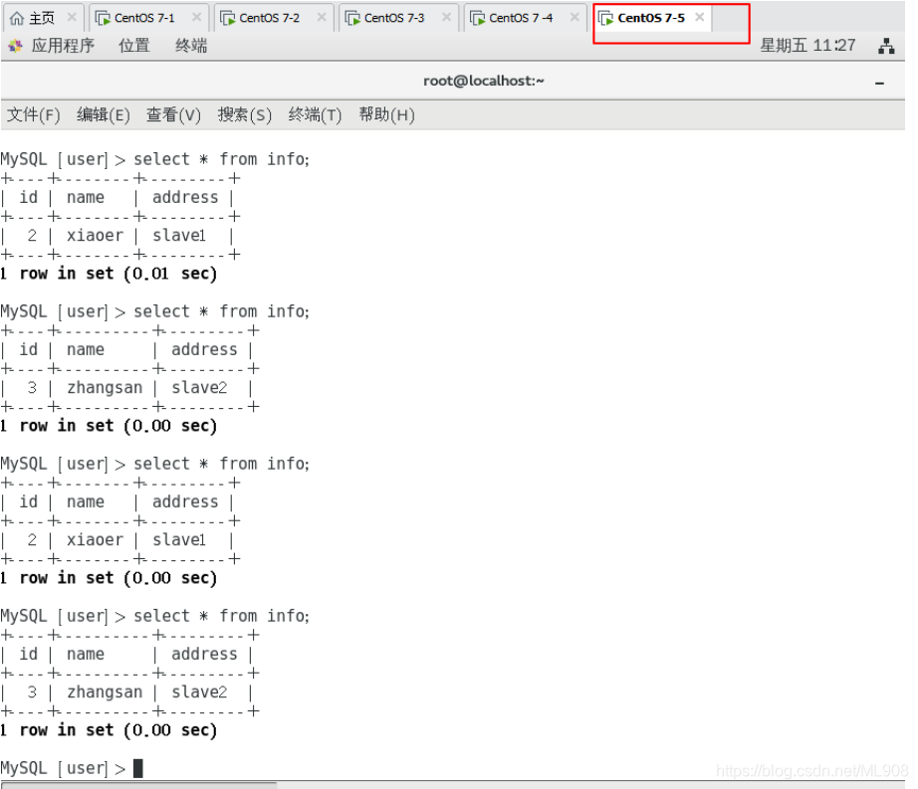Viewport: 918px width, 789px height.
Task: Open the 终端 menu in top panel
Action: pyautogui.click(x=191, y=46)
